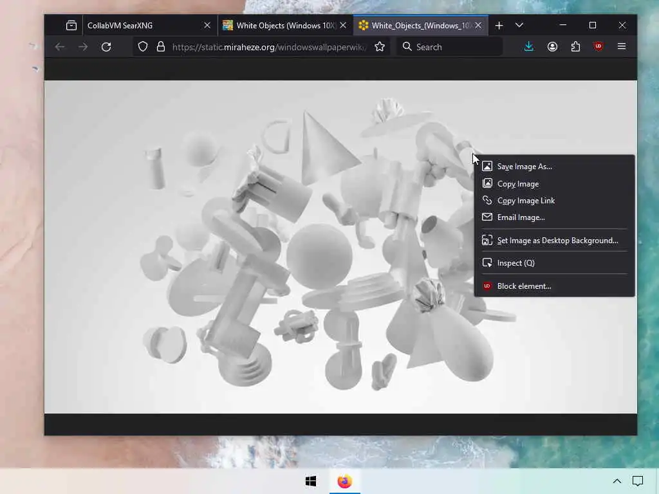This screenshot has height=494, width=659.
Task: Select the White_Objects_(Windows_10X) image tab
Action: pyautogui.click(x=421, y=26)
